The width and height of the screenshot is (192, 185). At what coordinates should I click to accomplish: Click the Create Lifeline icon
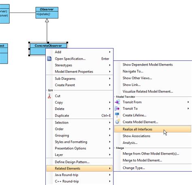[117, 115]
